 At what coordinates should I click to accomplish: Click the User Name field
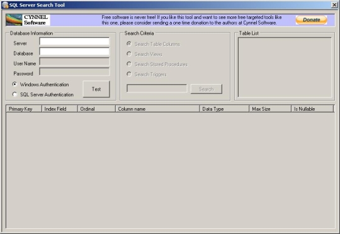point(74,62)
